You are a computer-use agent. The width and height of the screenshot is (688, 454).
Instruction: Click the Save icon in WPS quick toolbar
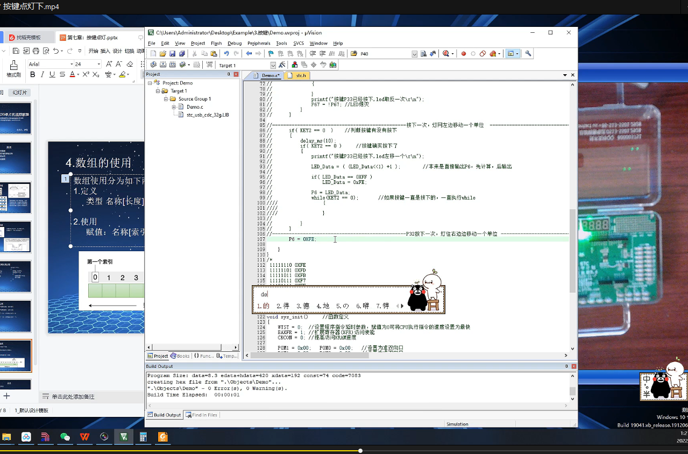(16, 51)
